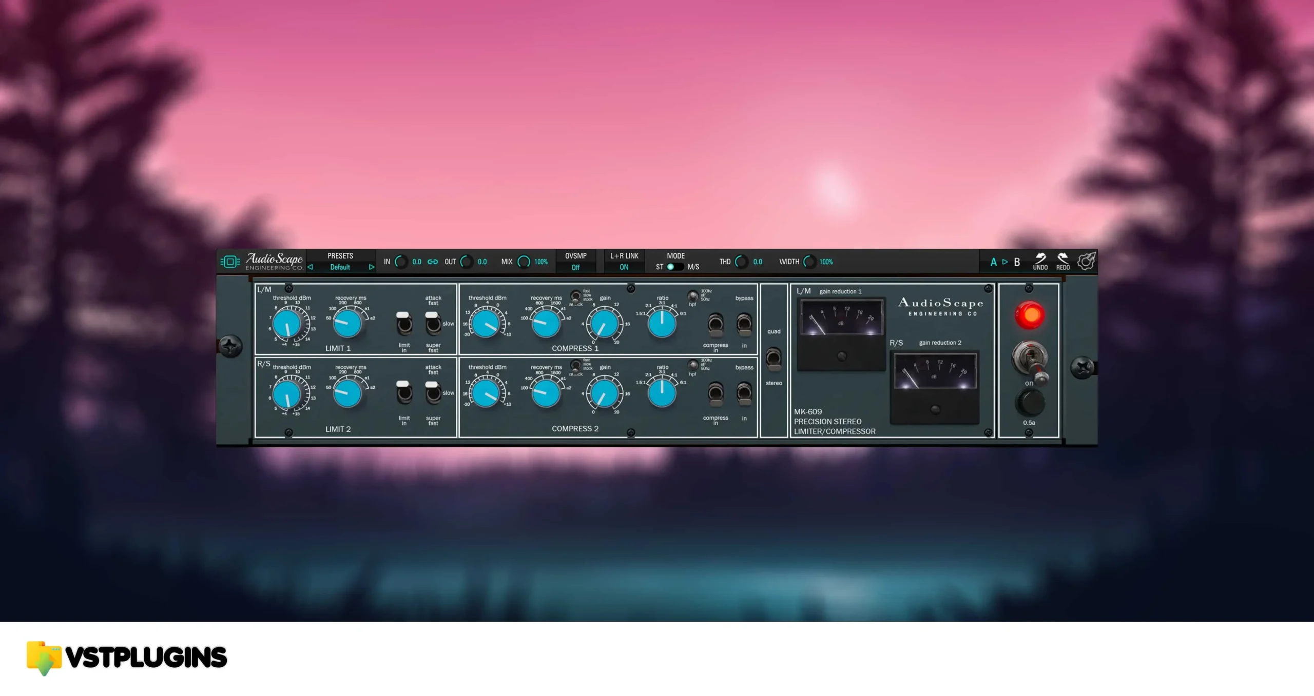Adjust the WIDTH knob
Screen dimensions: 1314x696
[809, 262]
